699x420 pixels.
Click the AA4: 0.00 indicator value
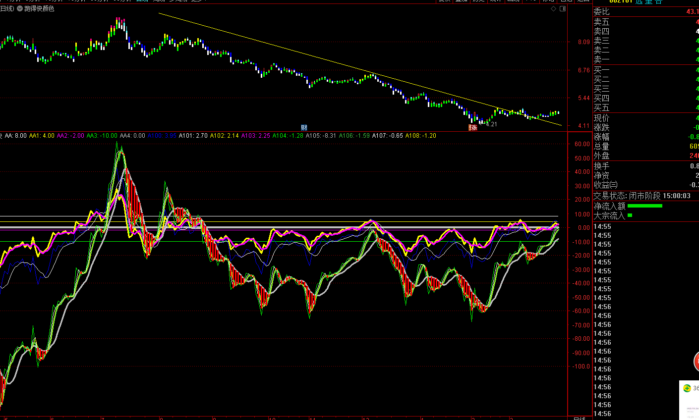(x=133, y=135)
